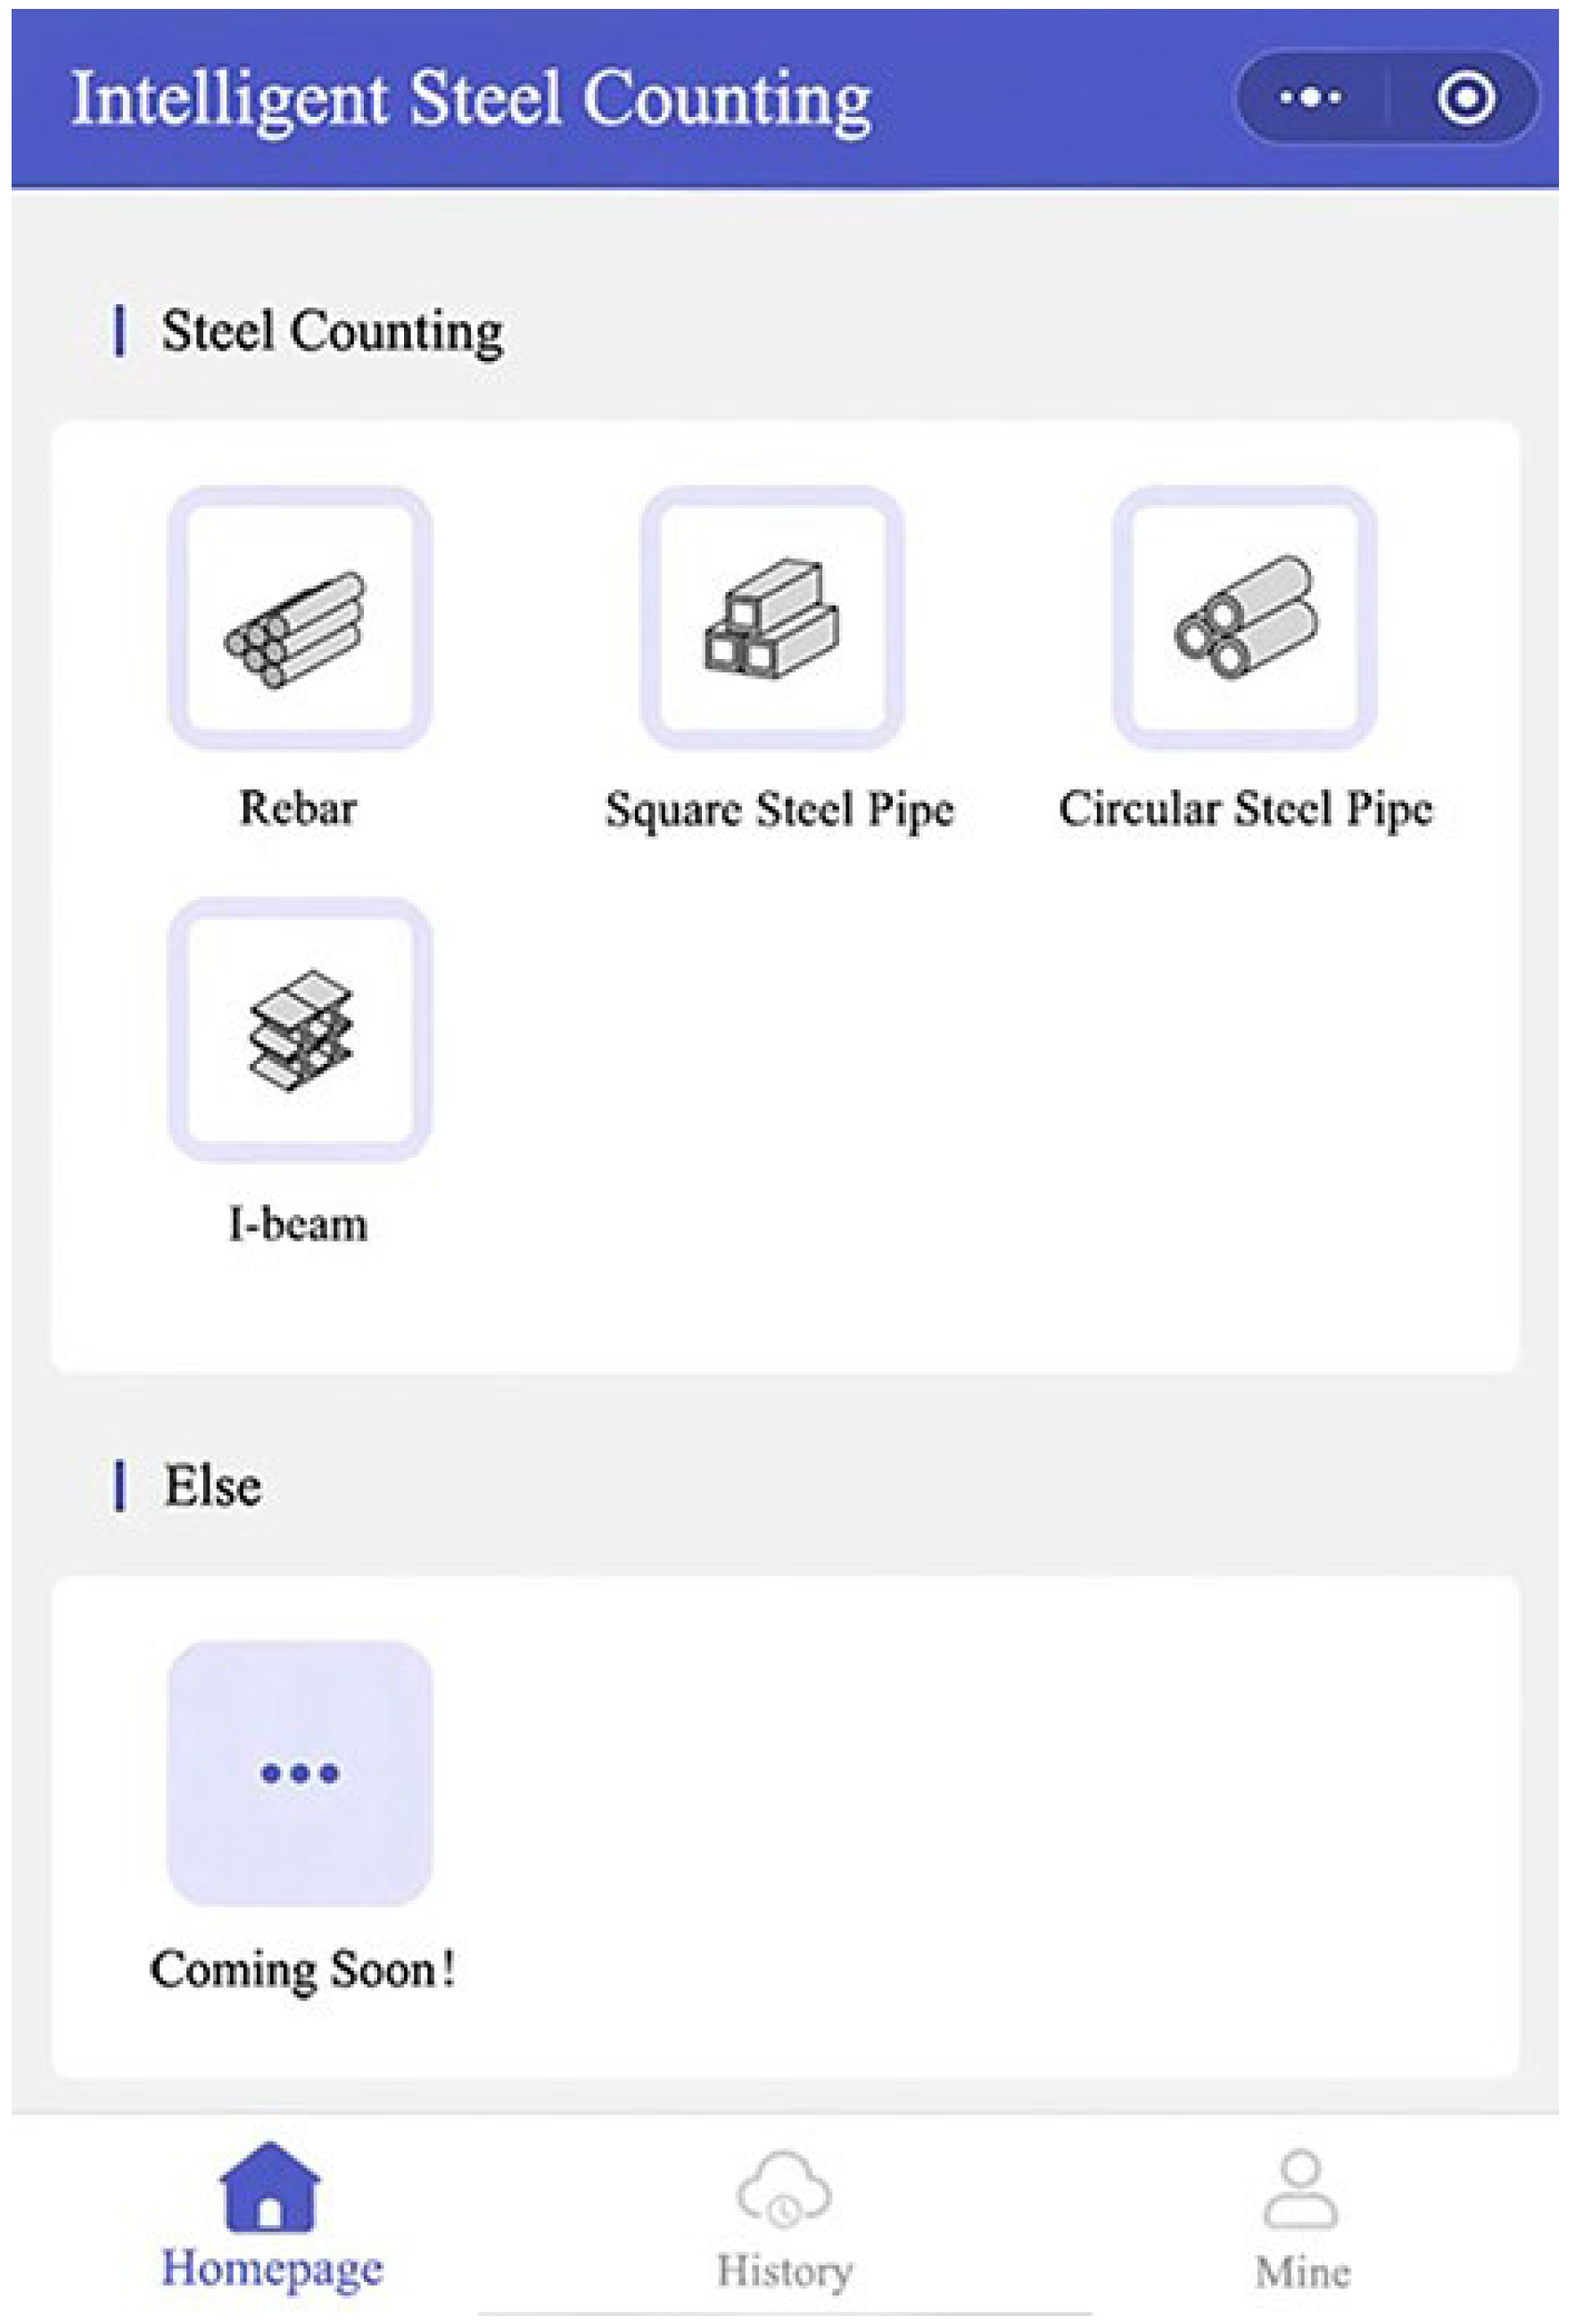Click the I-beam text label
The image size is (1575, 2324).
298,1224
